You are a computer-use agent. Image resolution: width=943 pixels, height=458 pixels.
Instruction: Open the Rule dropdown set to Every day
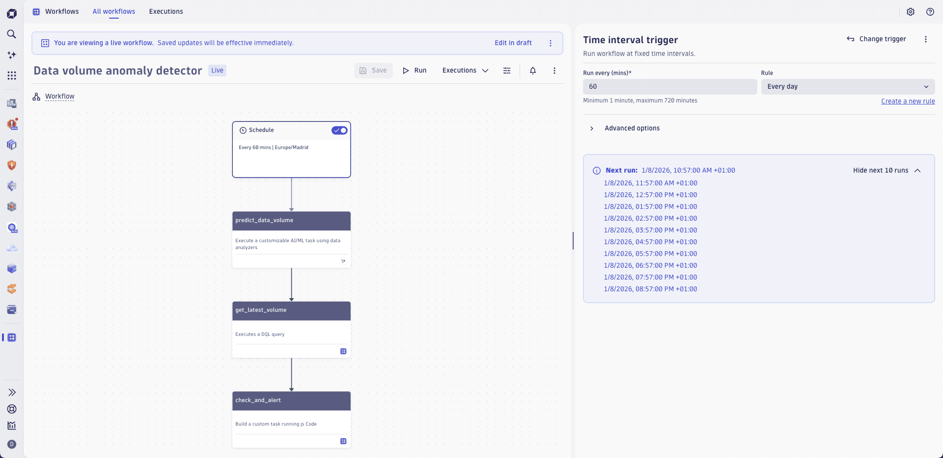point(848,86)
